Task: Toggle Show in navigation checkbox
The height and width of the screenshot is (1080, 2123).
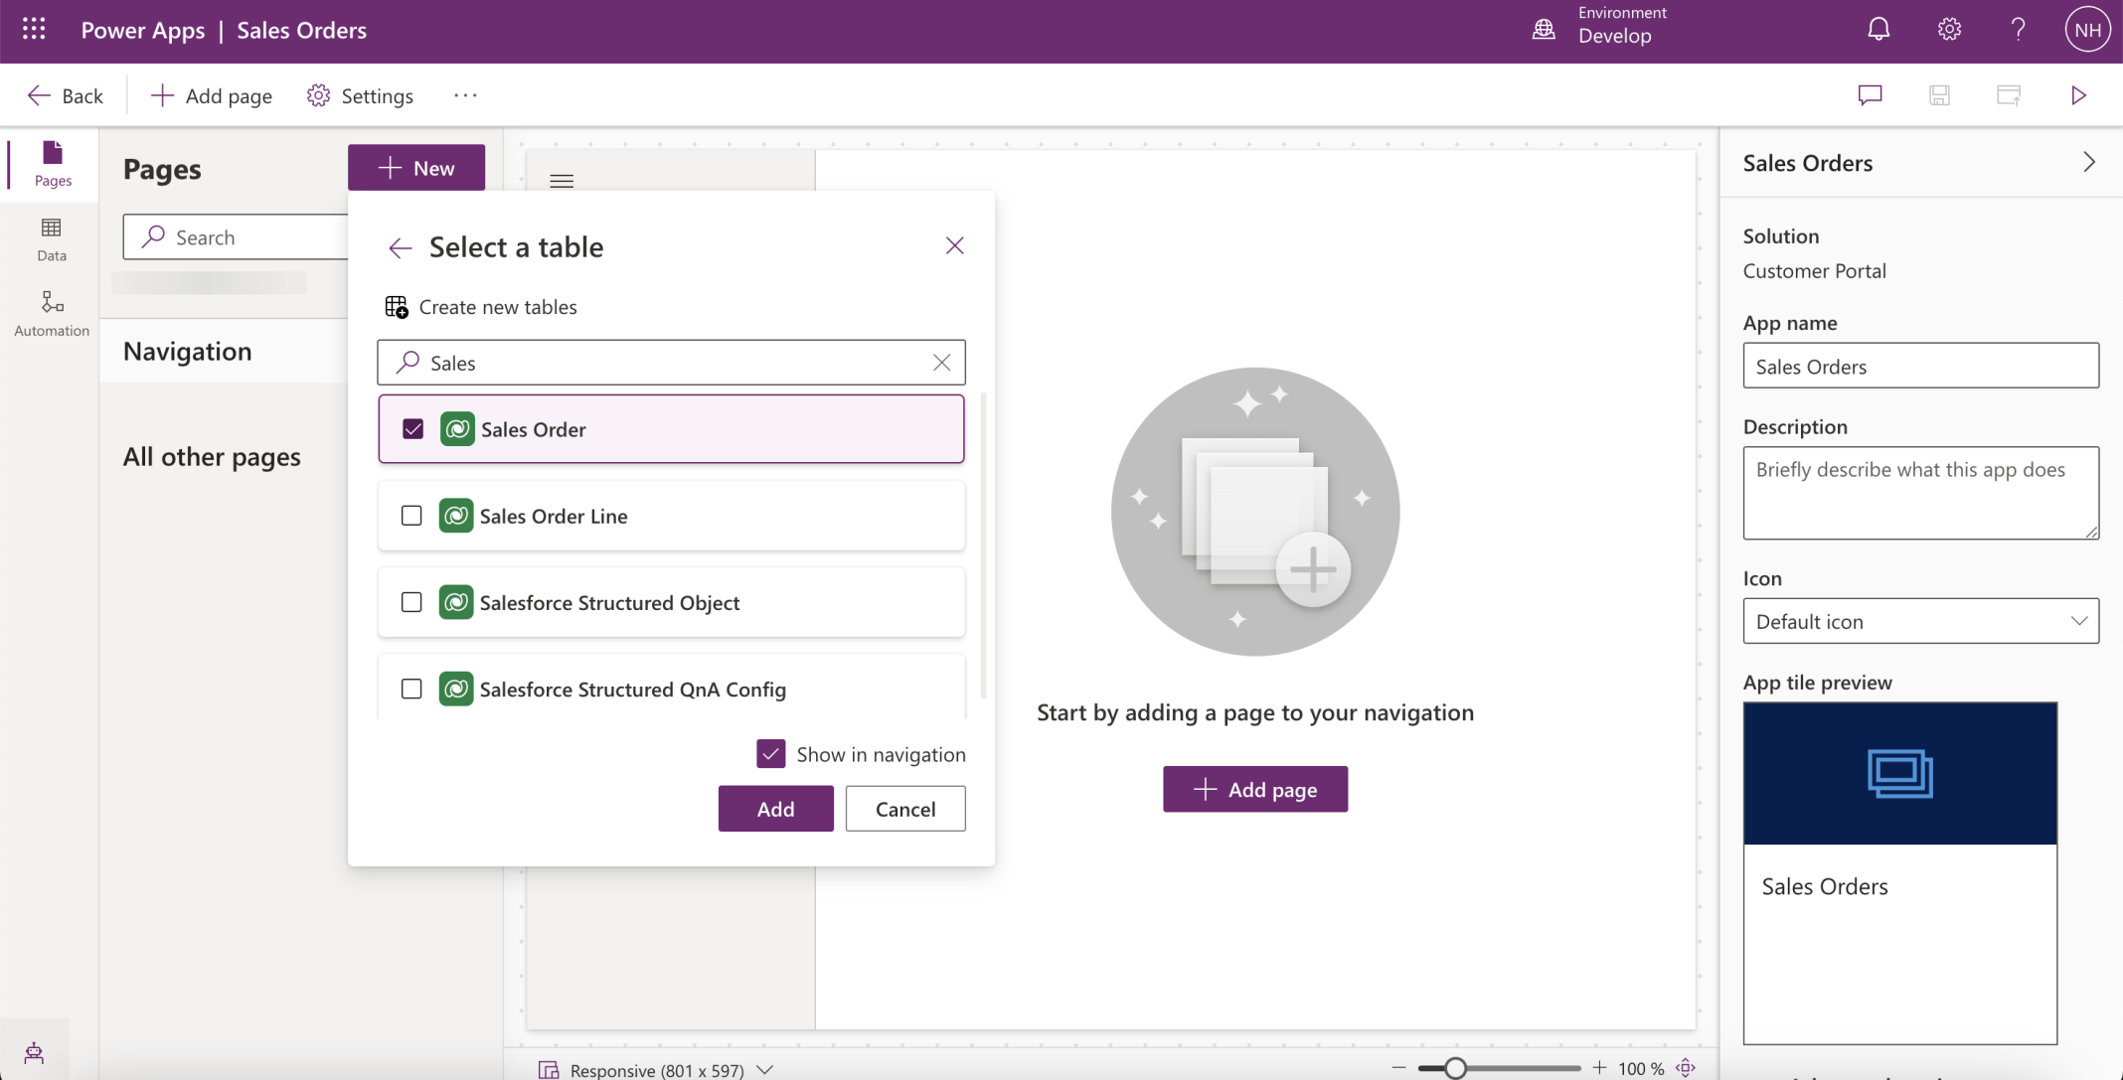Action: click(770, 754)
